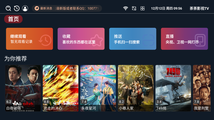214x120 pixels.
Task: Click the 茶茶影视TV title
Action: [x=199, y=8]
